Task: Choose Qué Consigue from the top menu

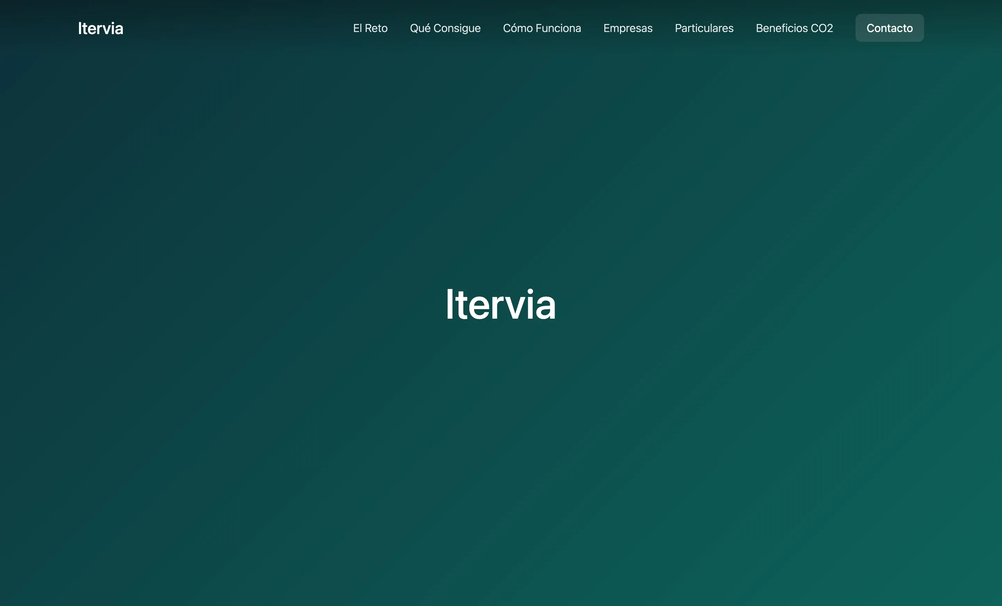Action: pyautogui.click(x=445, y=28)
